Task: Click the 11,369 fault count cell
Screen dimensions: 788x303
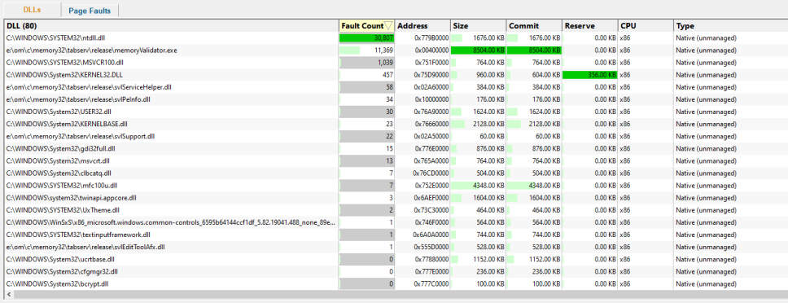Action: (x=367, y=50)
